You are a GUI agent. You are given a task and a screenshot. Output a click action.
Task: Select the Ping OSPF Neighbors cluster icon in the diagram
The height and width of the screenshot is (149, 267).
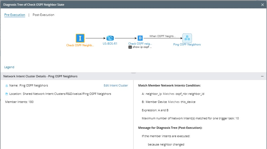coord(187,38)
